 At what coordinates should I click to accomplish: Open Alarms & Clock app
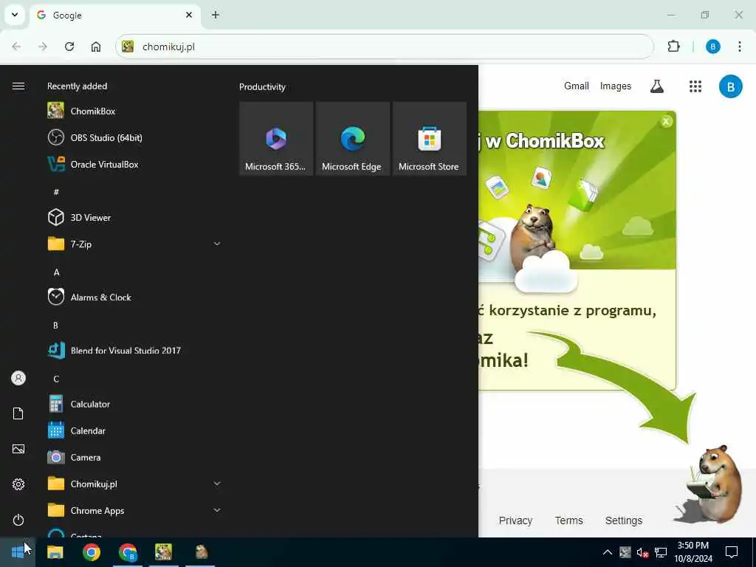[134, 297]
